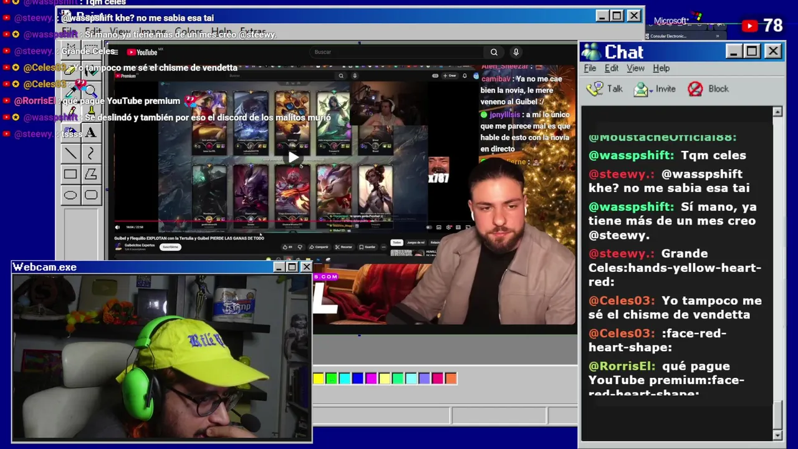This screenshot has height=449, width=798.
Task: Click the voice search microphone icon
Action: point(516,52)
